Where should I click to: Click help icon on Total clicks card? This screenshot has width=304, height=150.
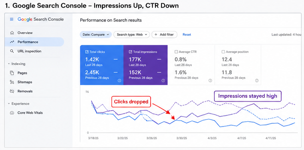pyautogui.click(x=119, y=81)
